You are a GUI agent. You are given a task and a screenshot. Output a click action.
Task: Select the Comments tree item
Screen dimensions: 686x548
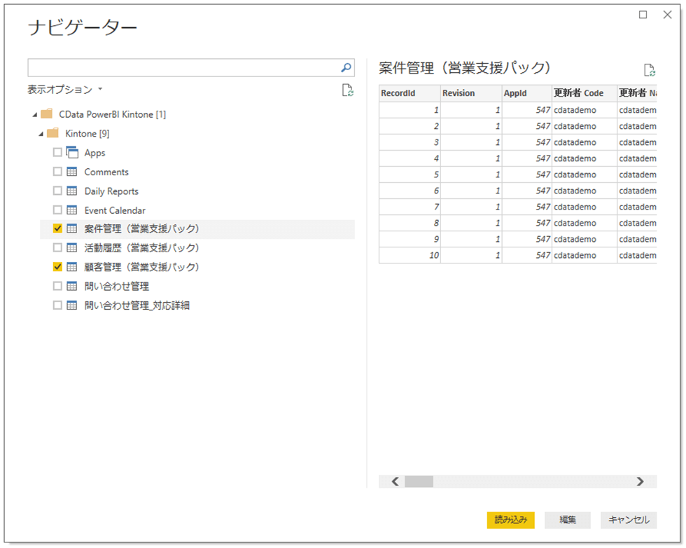(106, 172)
